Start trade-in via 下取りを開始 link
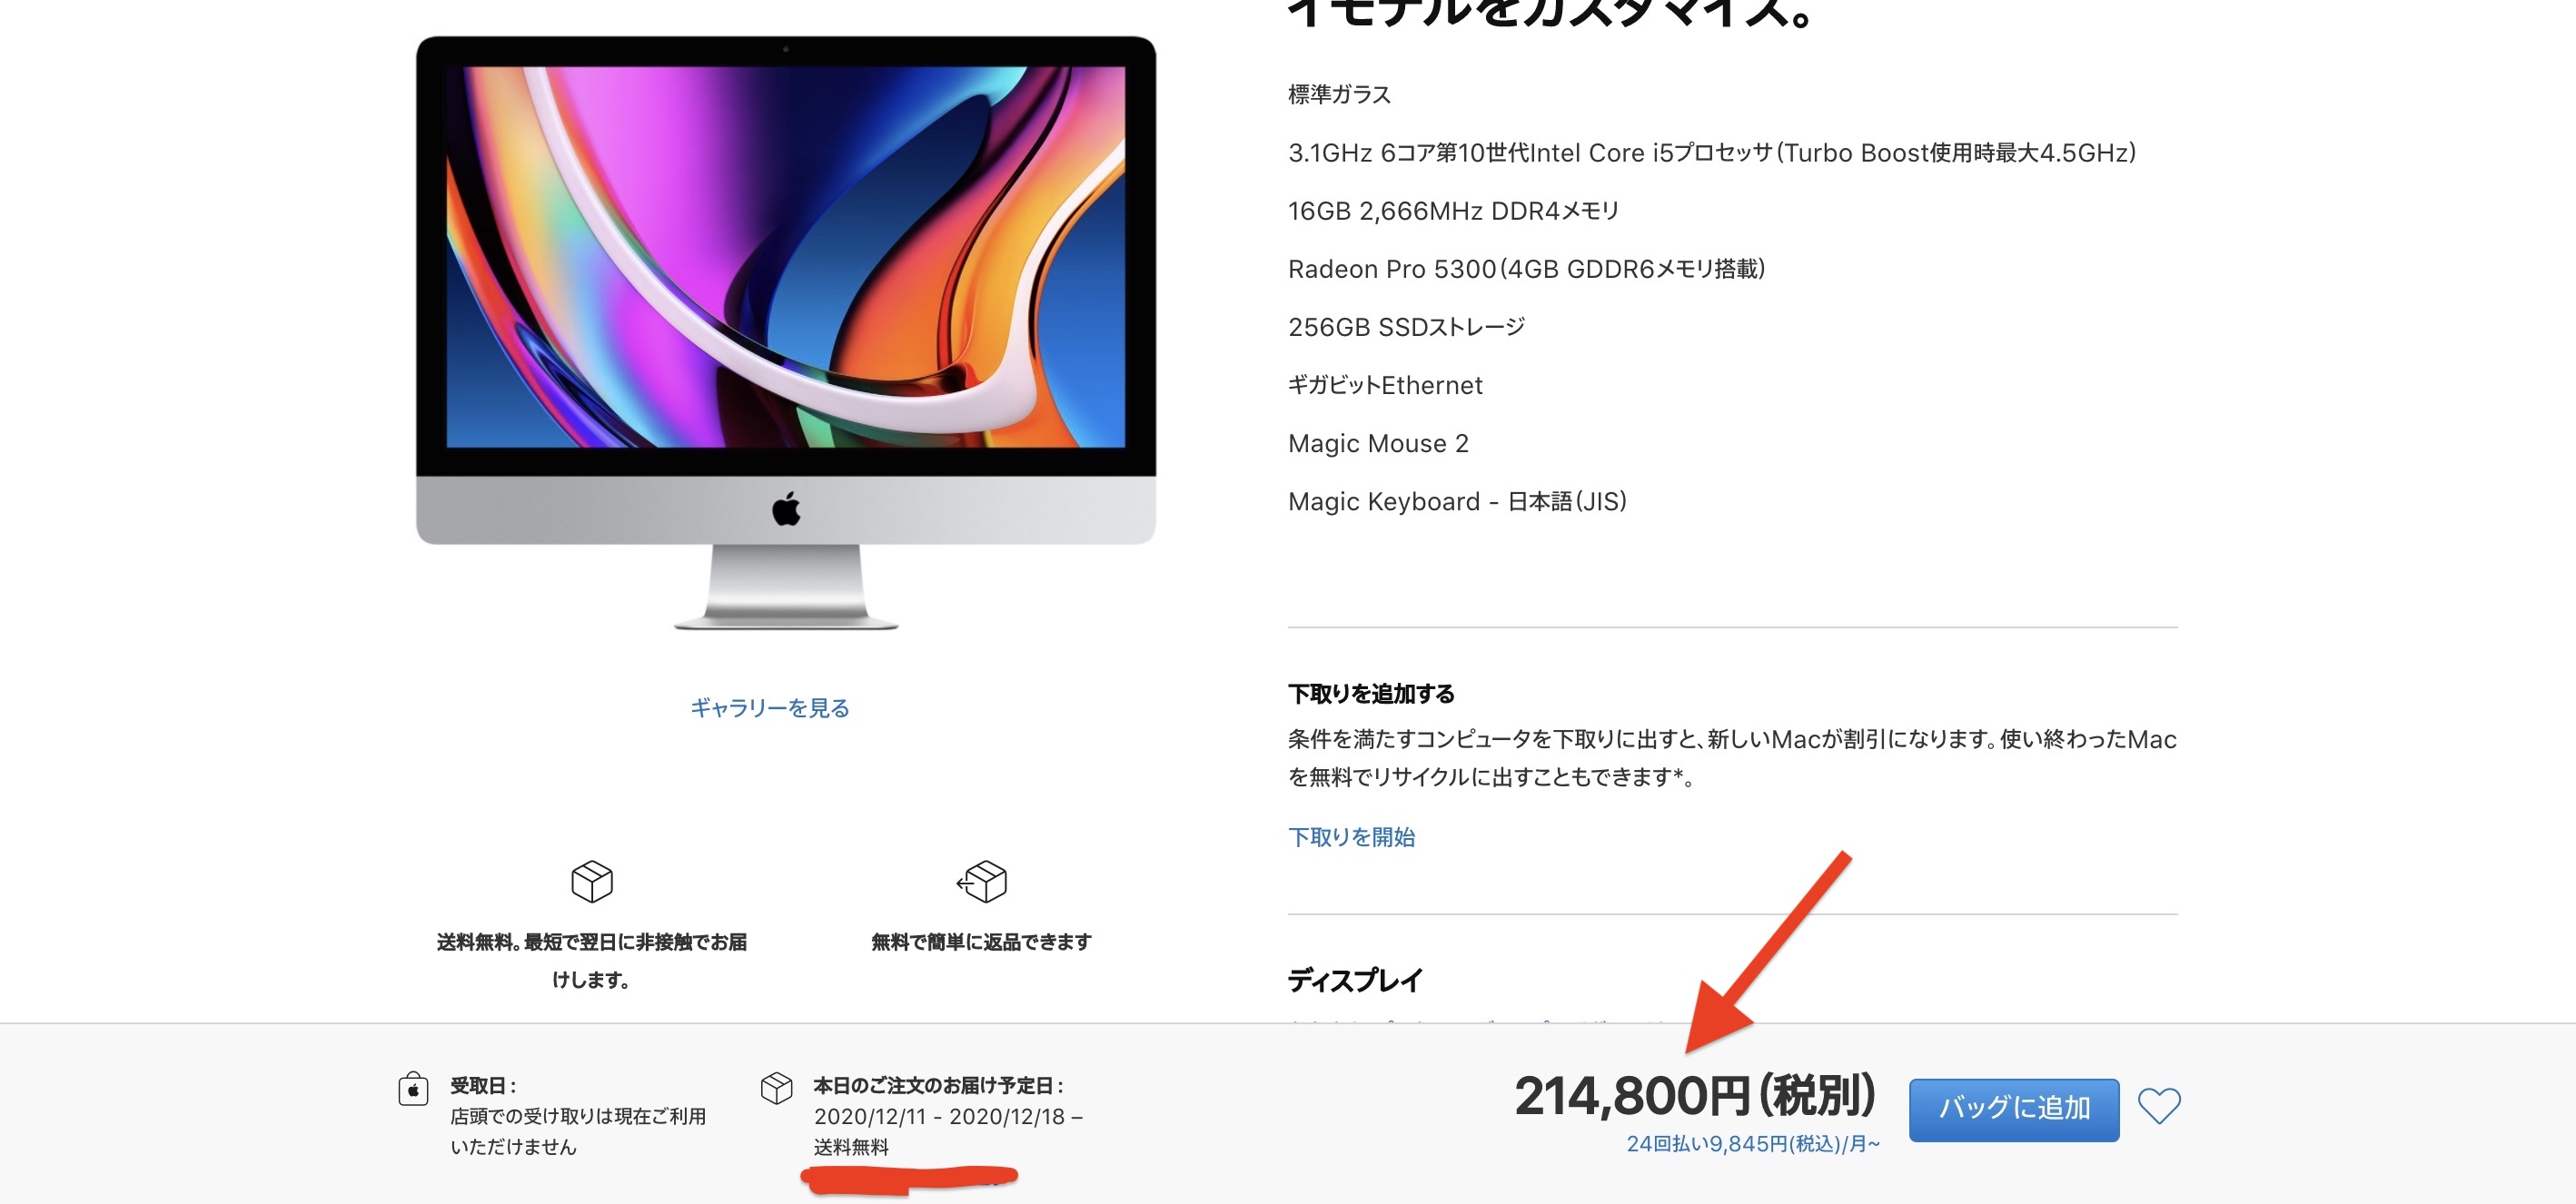This screenshot has width=2576, height=1204. point(1351,837)
